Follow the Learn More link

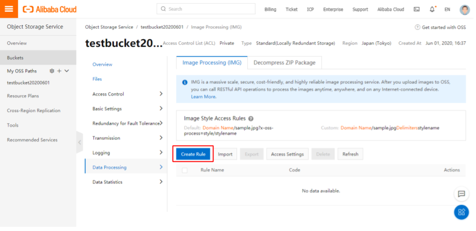tap(204, 97)
